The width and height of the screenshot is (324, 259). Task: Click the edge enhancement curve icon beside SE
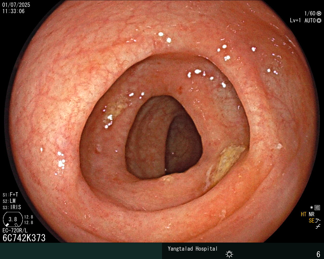[318, 221]
